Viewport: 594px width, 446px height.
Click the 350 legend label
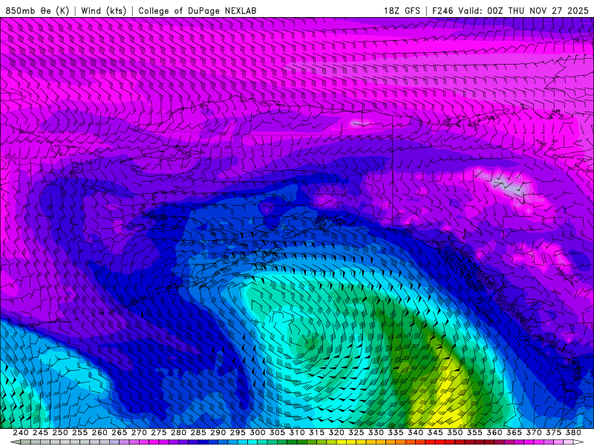(454, 433)
